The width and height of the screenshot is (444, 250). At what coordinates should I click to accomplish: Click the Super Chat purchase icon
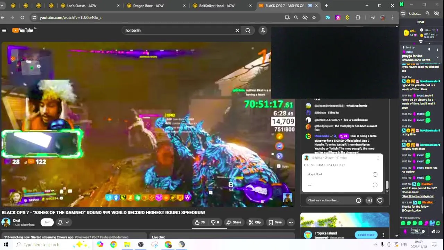pos(369,200)
